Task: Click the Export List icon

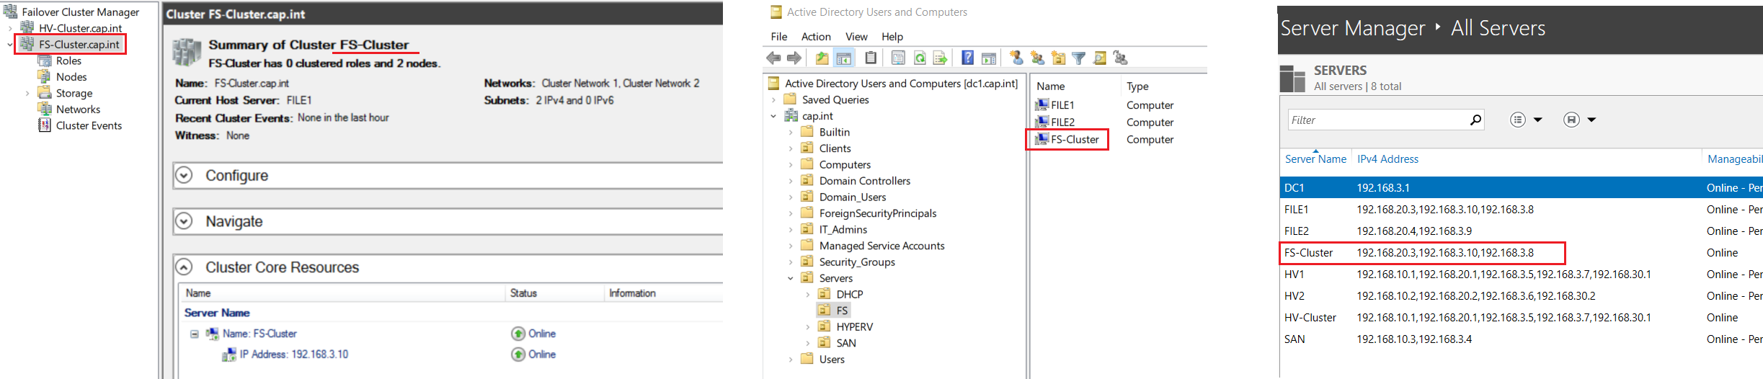Action: (x=940, y=58)
